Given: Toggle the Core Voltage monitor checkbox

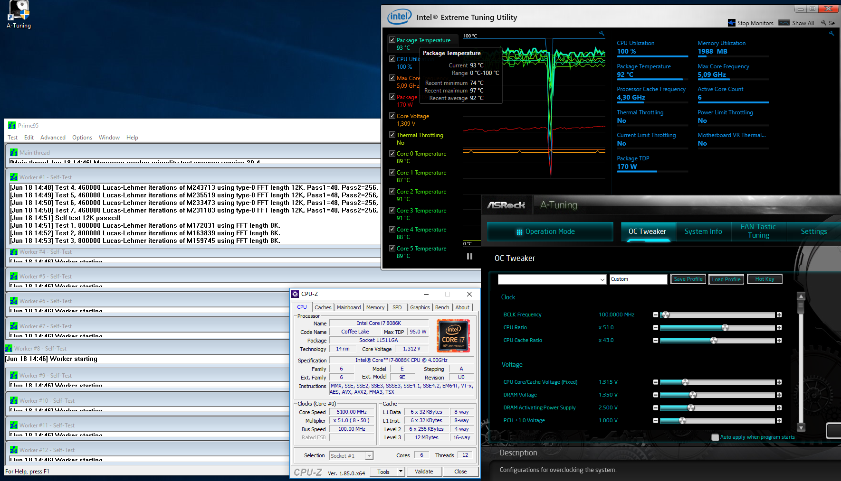Looking at the screenshot, I should pos(392,116).
